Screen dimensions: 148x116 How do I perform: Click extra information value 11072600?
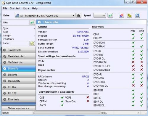coord(83,52)
